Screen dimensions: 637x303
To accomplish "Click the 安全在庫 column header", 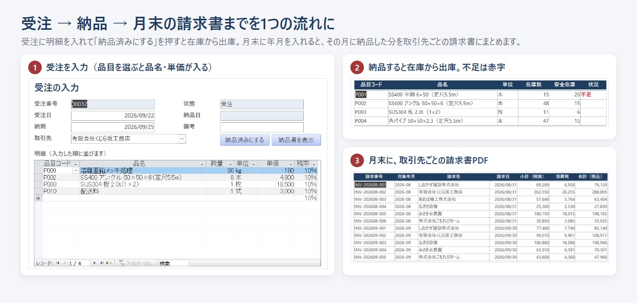I will 564,84.
